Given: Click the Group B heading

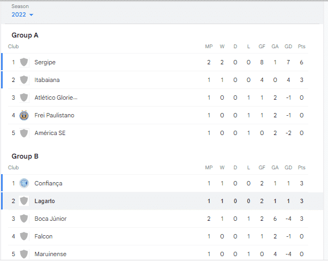Looking at the screenshot, I should [25, 156].
